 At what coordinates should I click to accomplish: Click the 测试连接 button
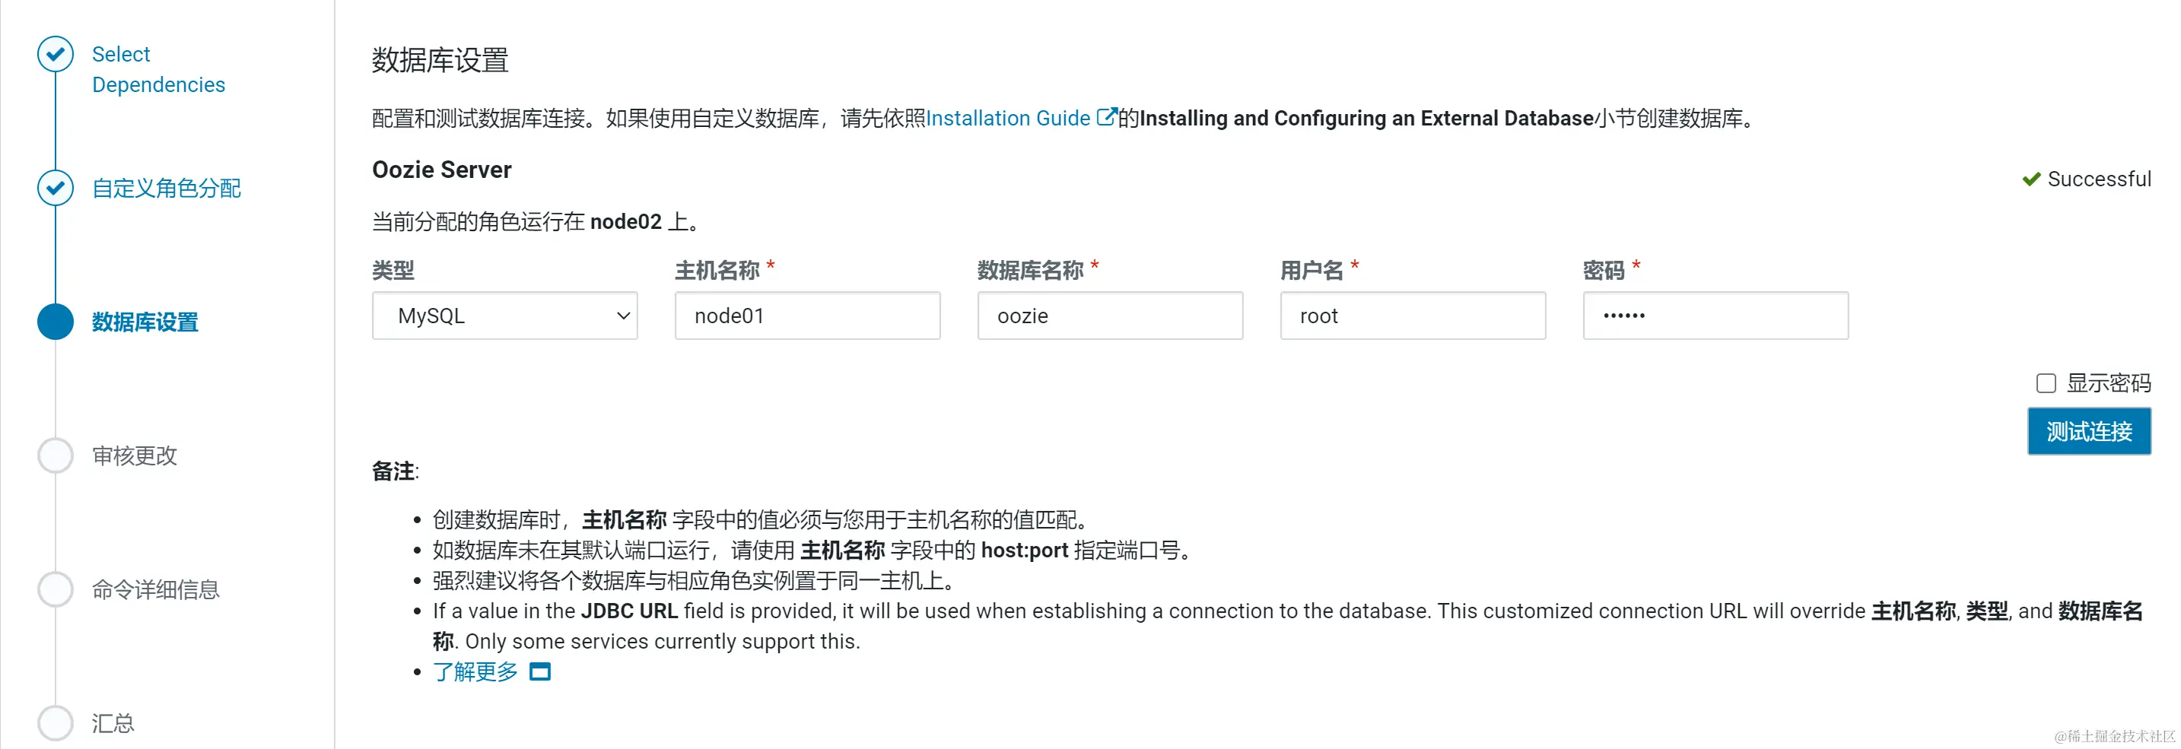pyautogui.click(x=2089, y=431)
